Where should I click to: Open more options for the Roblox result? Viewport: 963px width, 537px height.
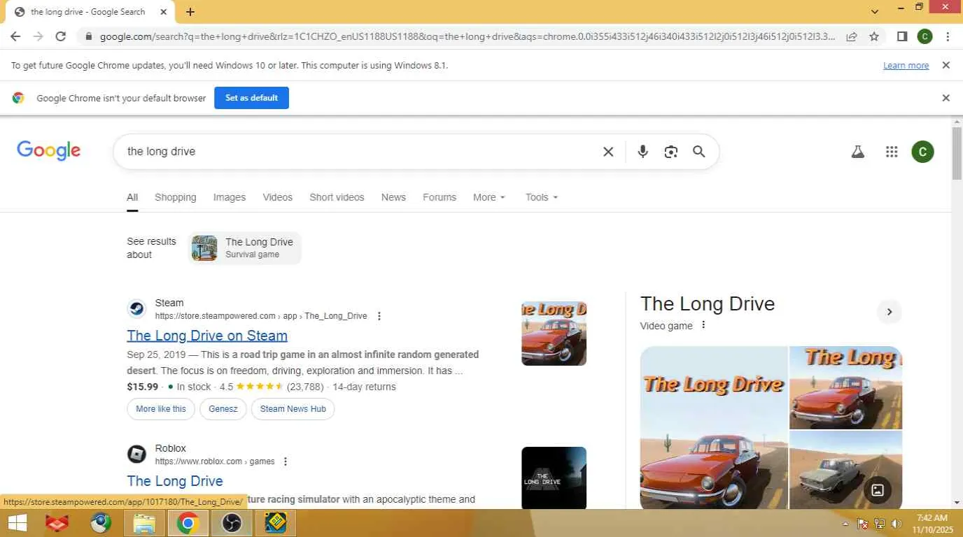tap(286, 461)
